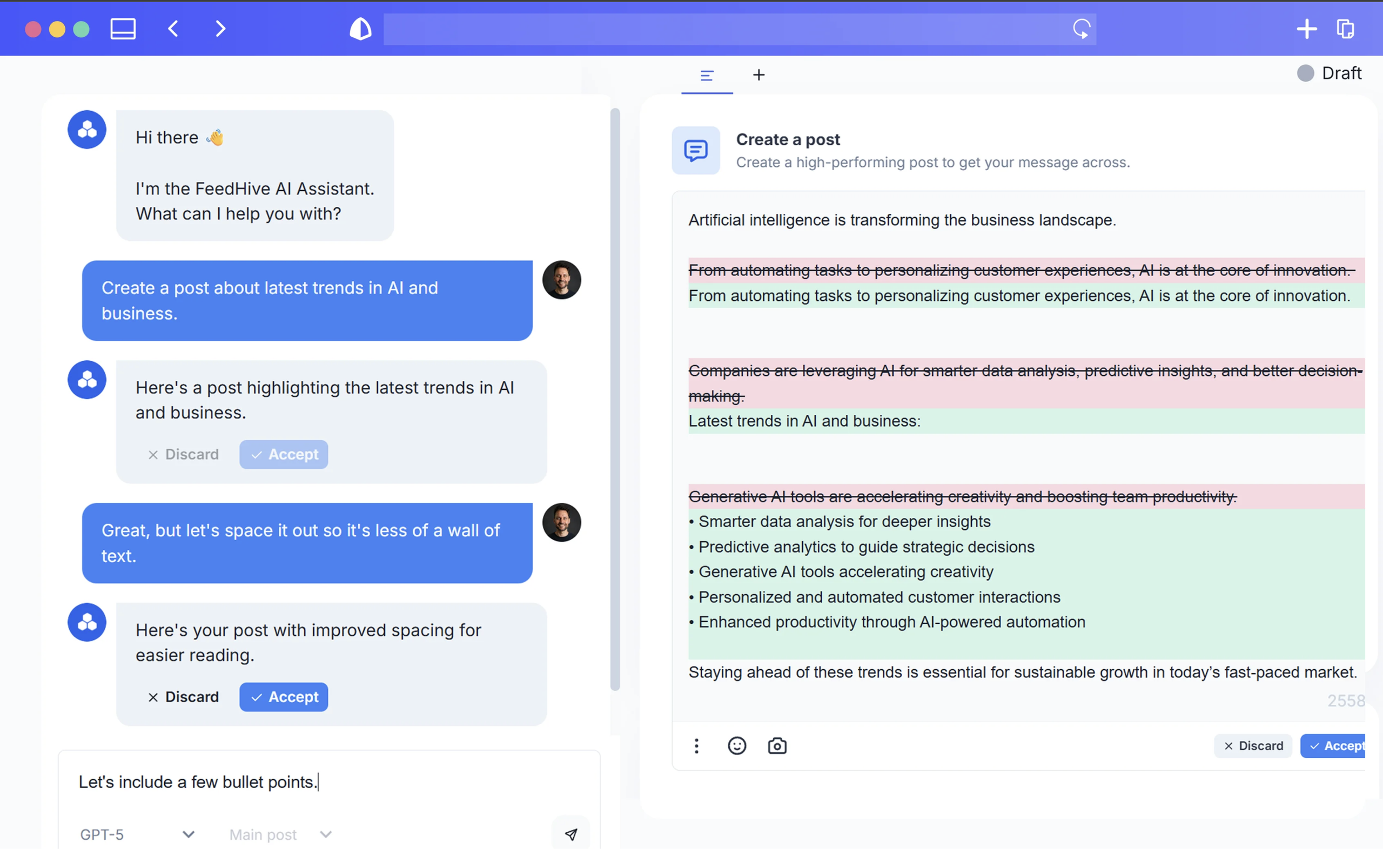Accept changes in the post editor footer

pyautogui.click(x=1335, y=746)
